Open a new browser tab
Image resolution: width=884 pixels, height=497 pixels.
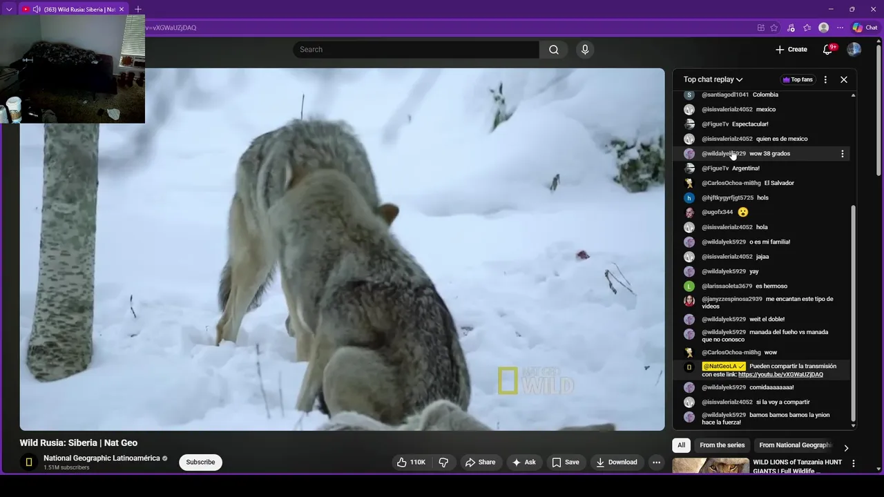click(x=138, y=9)
